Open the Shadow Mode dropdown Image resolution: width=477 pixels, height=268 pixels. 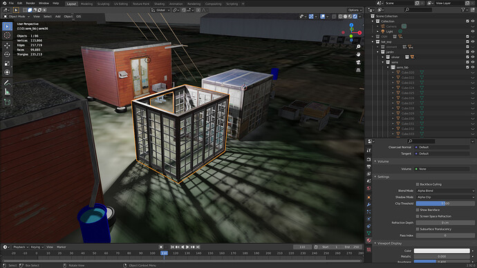point(445,197)
